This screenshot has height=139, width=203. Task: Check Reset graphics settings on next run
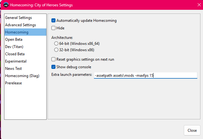(54, 59)
